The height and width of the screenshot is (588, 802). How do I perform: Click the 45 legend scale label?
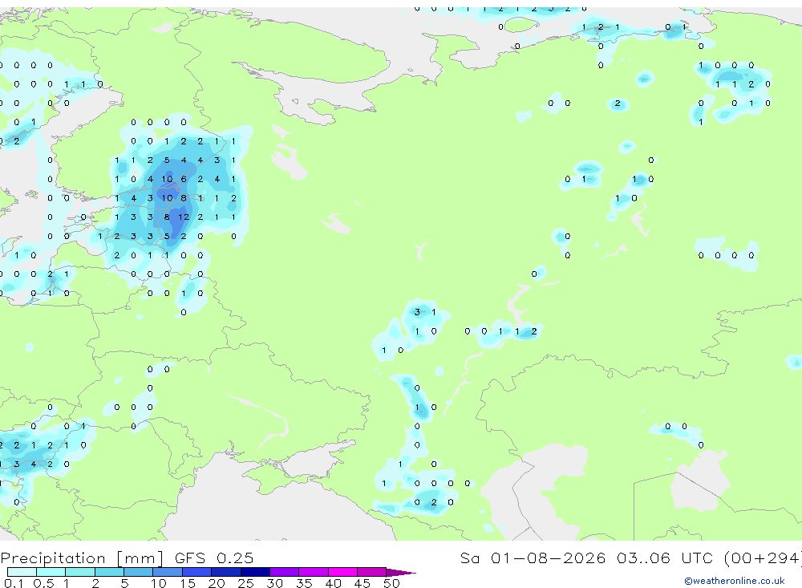point(363,583)
